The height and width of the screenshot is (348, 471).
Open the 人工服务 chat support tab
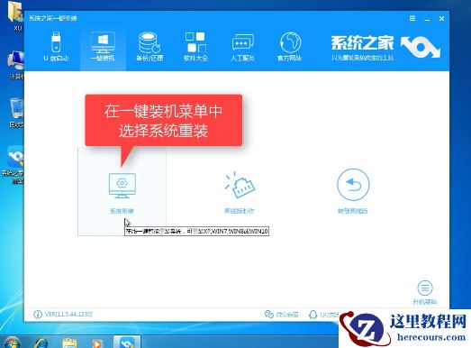point(243,47)
